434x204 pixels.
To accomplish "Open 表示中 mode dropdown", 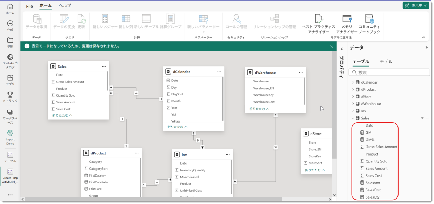I will (416, 5).
